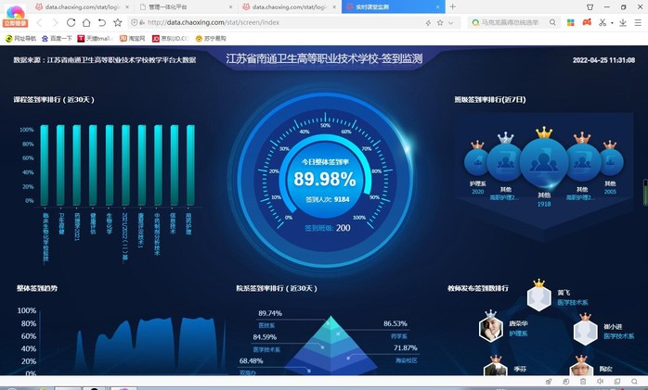Click the class bubble labeled 2020
Screen dimensions: 648x390
click(478, 162)
